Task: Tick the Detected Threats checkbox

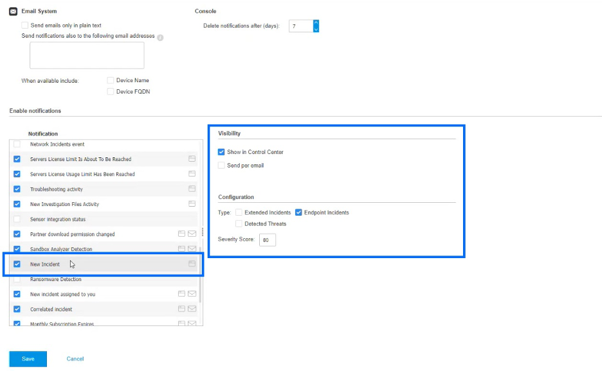Action: pos(239,224)
